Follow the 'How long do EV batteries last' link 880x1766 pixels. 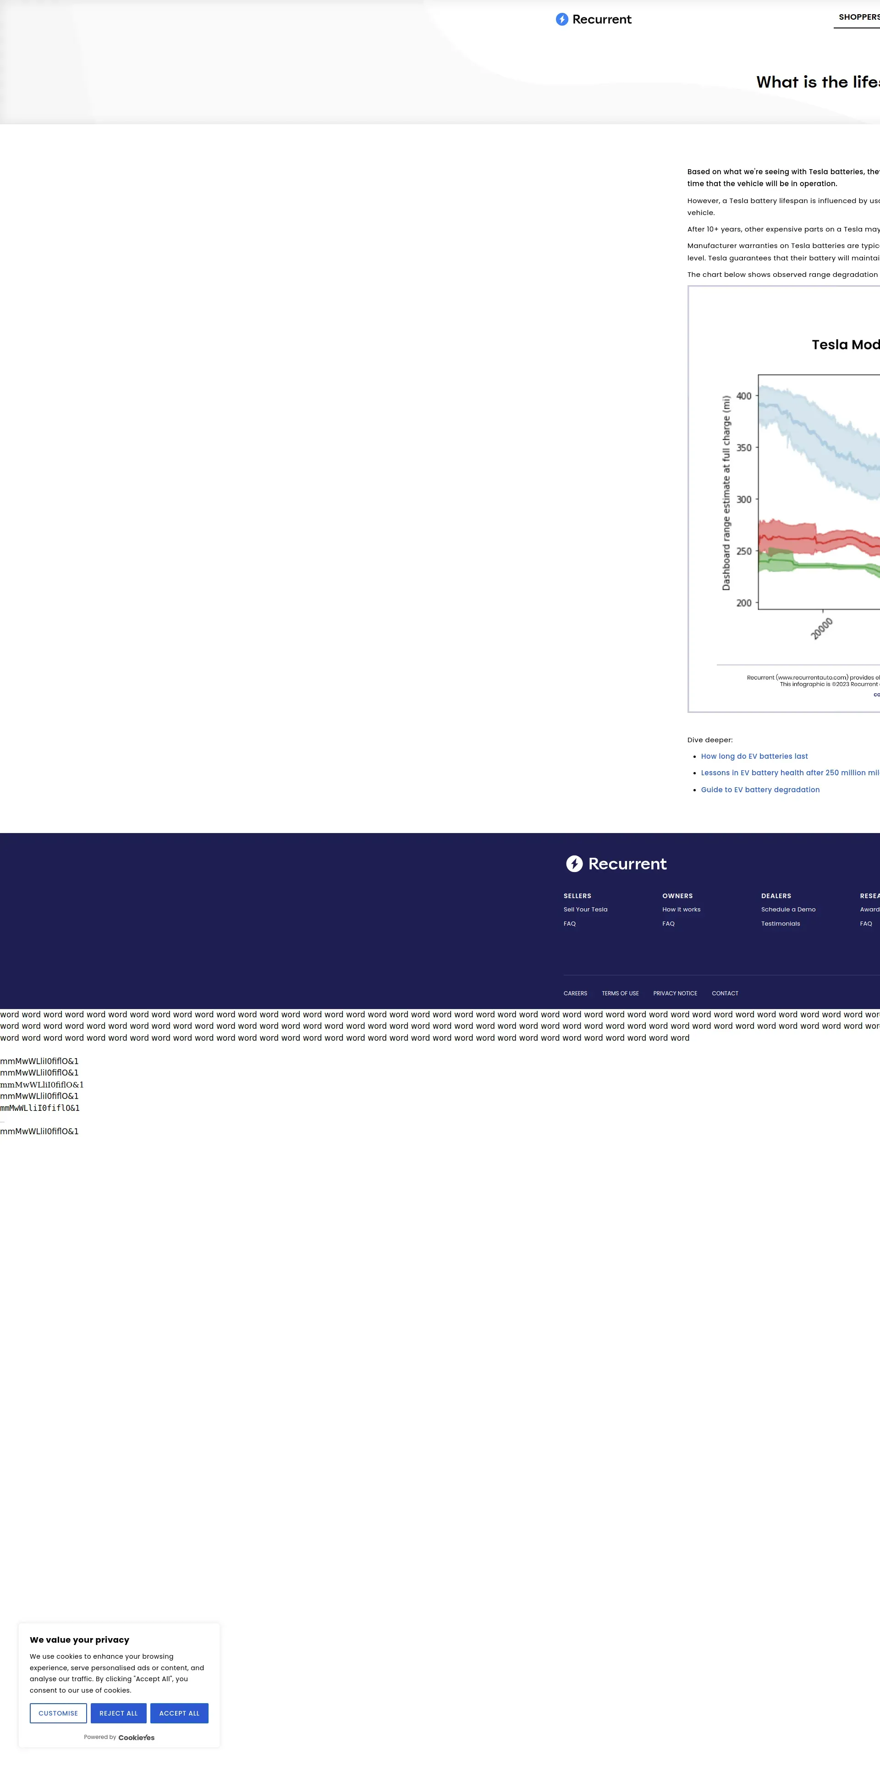[754, 756]
